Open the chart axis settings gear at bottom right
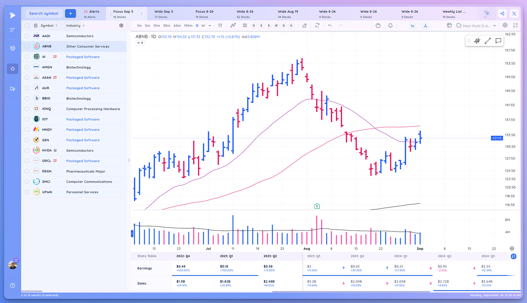527x303 pixels. coord(512,248)
